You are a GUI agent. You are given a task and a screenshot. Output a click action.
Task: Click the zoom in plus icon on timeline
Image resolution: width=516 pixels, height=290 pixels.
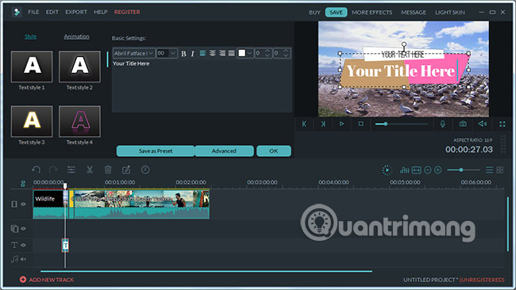[437, 170]
